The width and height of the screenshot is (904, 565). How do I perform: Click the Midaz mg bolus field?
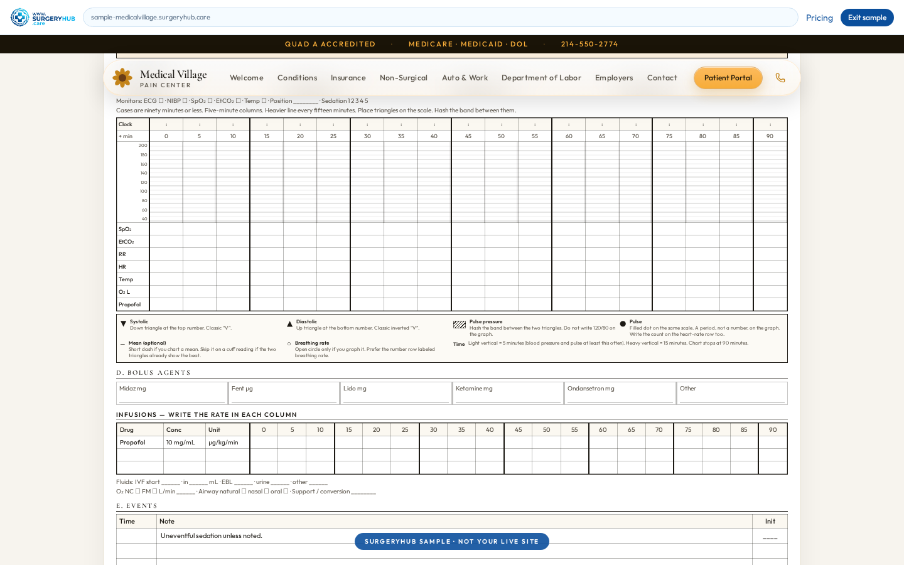(x=172, y=393)
